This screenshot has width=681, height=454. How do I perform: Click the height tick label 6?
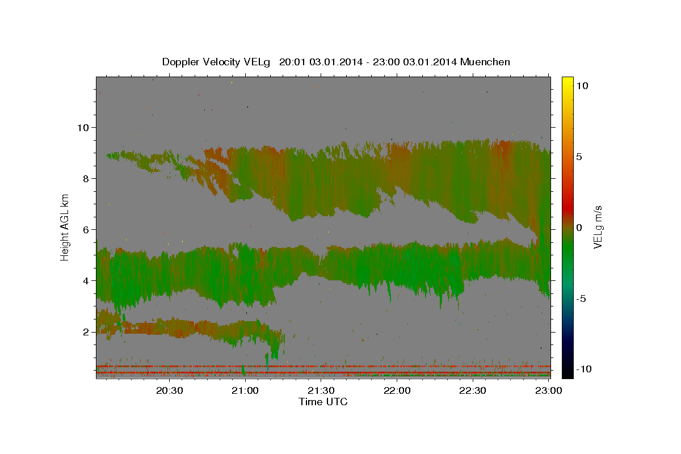tap(87, 230)
